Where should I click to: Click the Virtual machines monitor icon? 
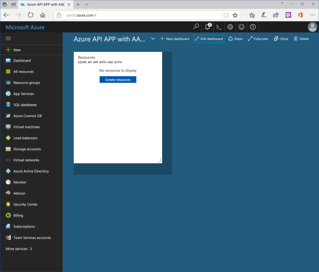(8, 127)
